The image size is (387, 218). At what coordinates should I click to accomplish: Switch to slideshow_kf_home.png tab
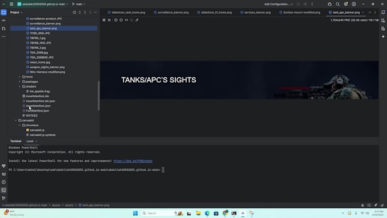point(215,13)
